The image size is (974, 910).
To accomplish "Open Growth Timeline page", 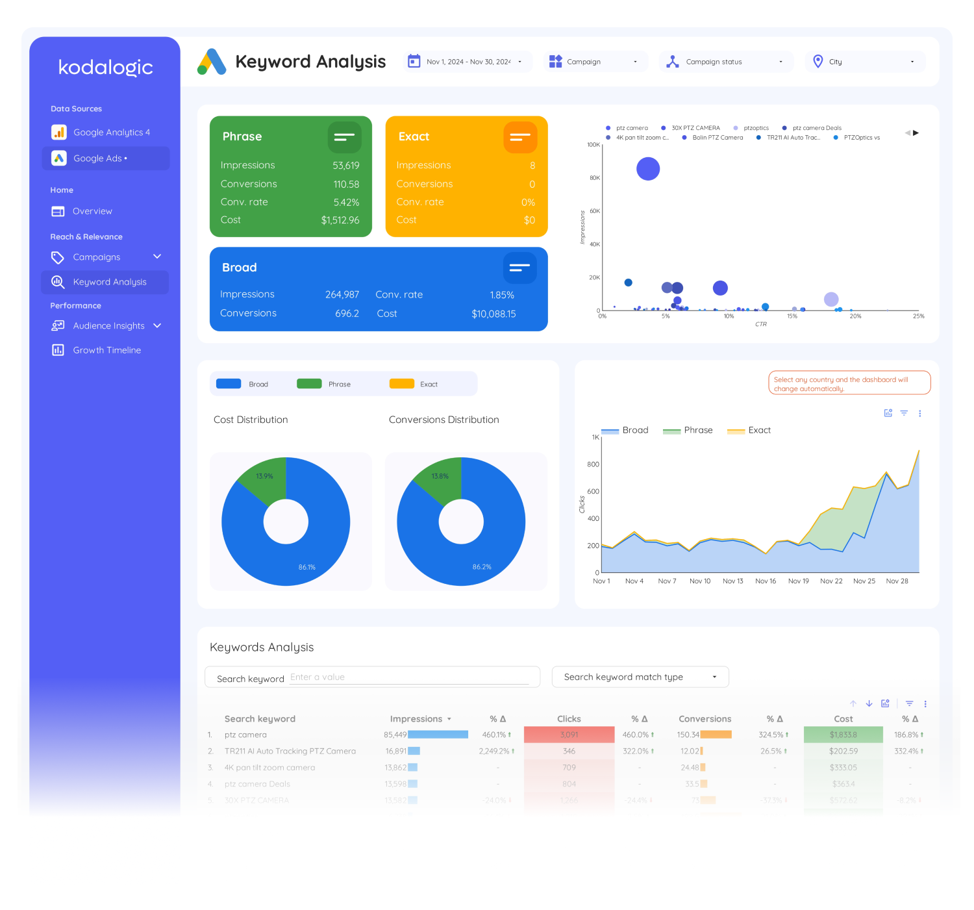I will tap(106, 350).
